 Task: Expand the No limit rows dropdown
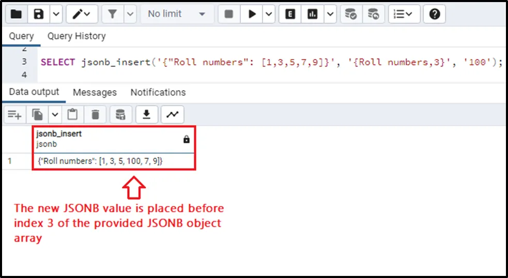(x=176, y=14)
